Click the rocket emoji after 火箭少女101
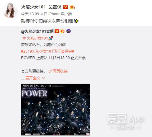The width and height of the screenshot is (152, 137). coord(51,38)
